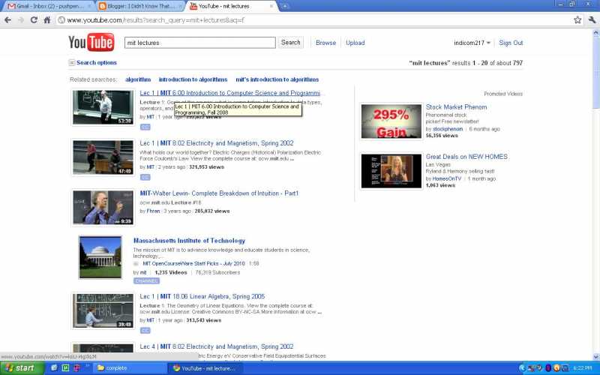
Task: Click the 8.02 Lec 1 video thumbnail
Action: pos(103,157)
